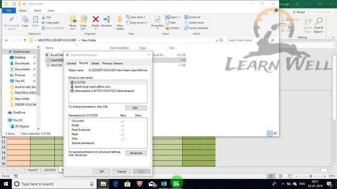Image resolution: width=337 pixels, height=189 pixels.
Task: Open File Explorer from taskbar
Action: 103,184
